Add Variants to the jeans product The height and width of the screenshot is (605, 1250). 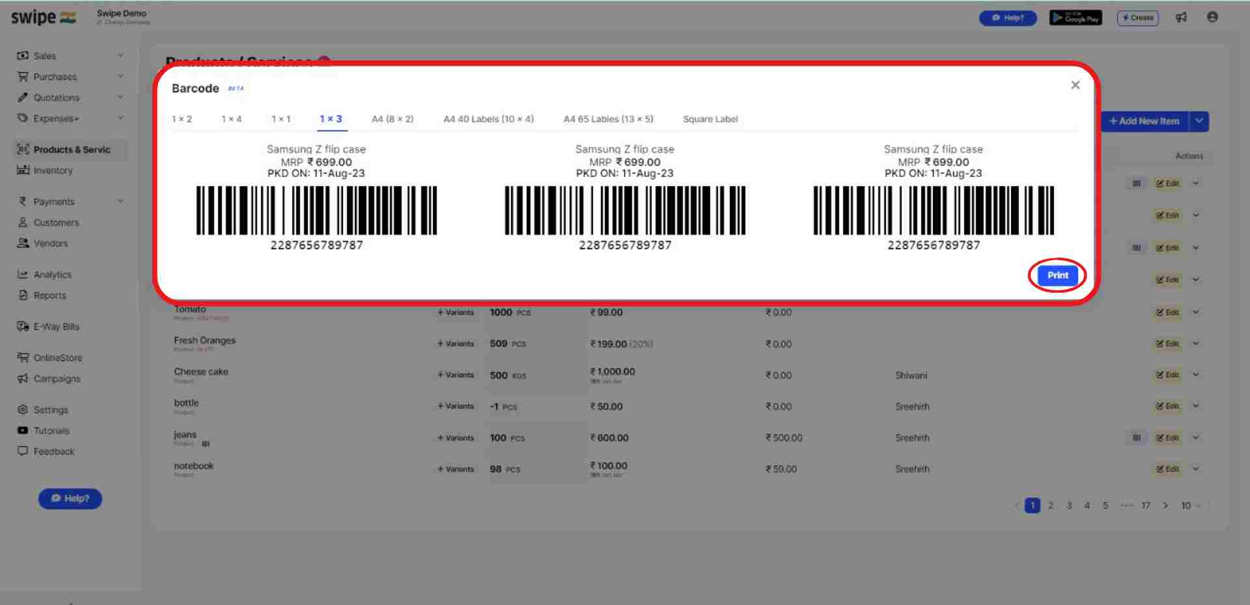456,438
